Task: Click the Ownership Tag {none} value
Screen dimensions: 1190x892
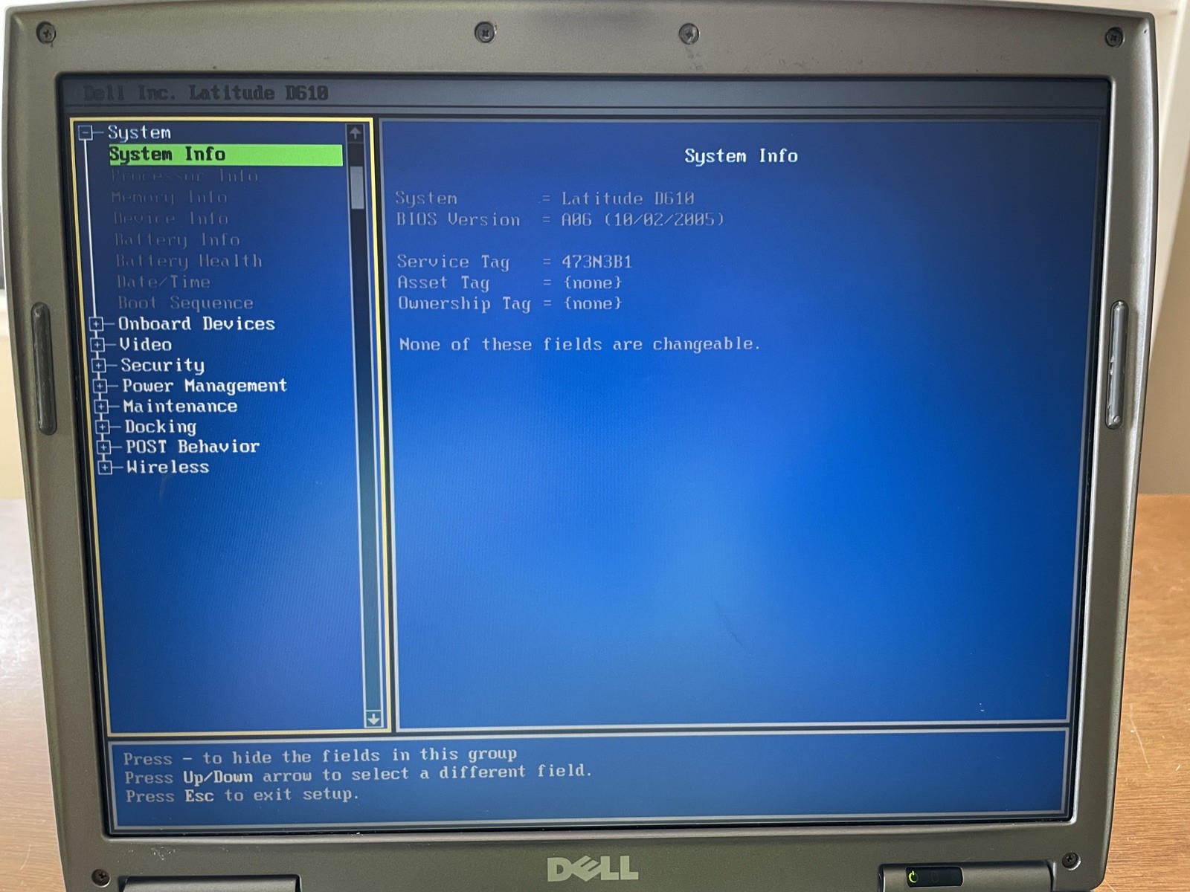Action: point(592,303)
